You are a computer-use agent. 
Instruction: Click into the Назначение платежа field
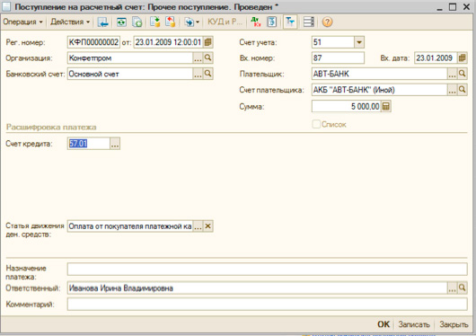267,270
